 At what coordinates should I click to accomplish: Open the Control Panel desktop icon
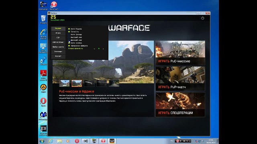pos(43,48)
